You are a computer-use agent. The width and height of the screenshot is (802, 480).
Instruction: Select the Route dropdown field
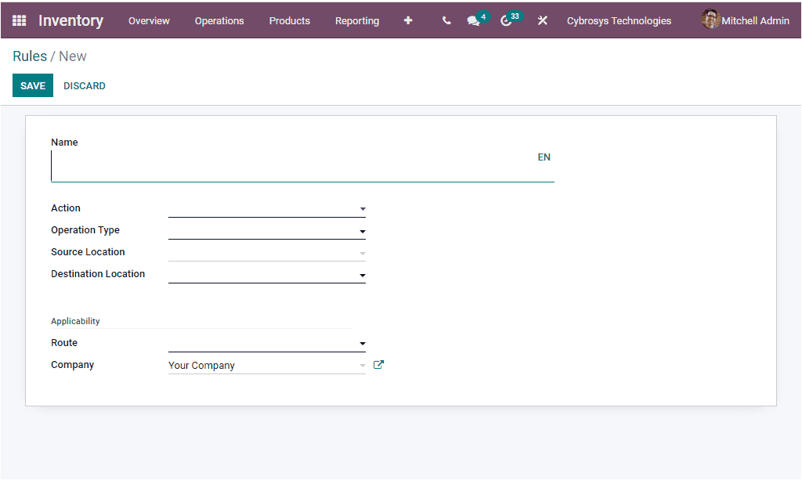coord(266,343)
